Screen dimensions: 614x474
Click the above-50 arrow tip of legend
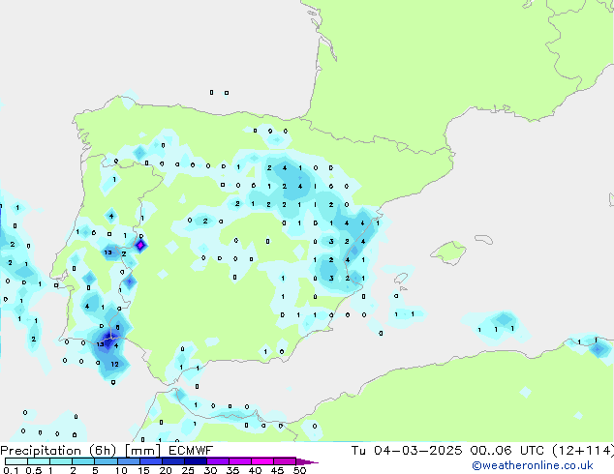pos(307,461)
